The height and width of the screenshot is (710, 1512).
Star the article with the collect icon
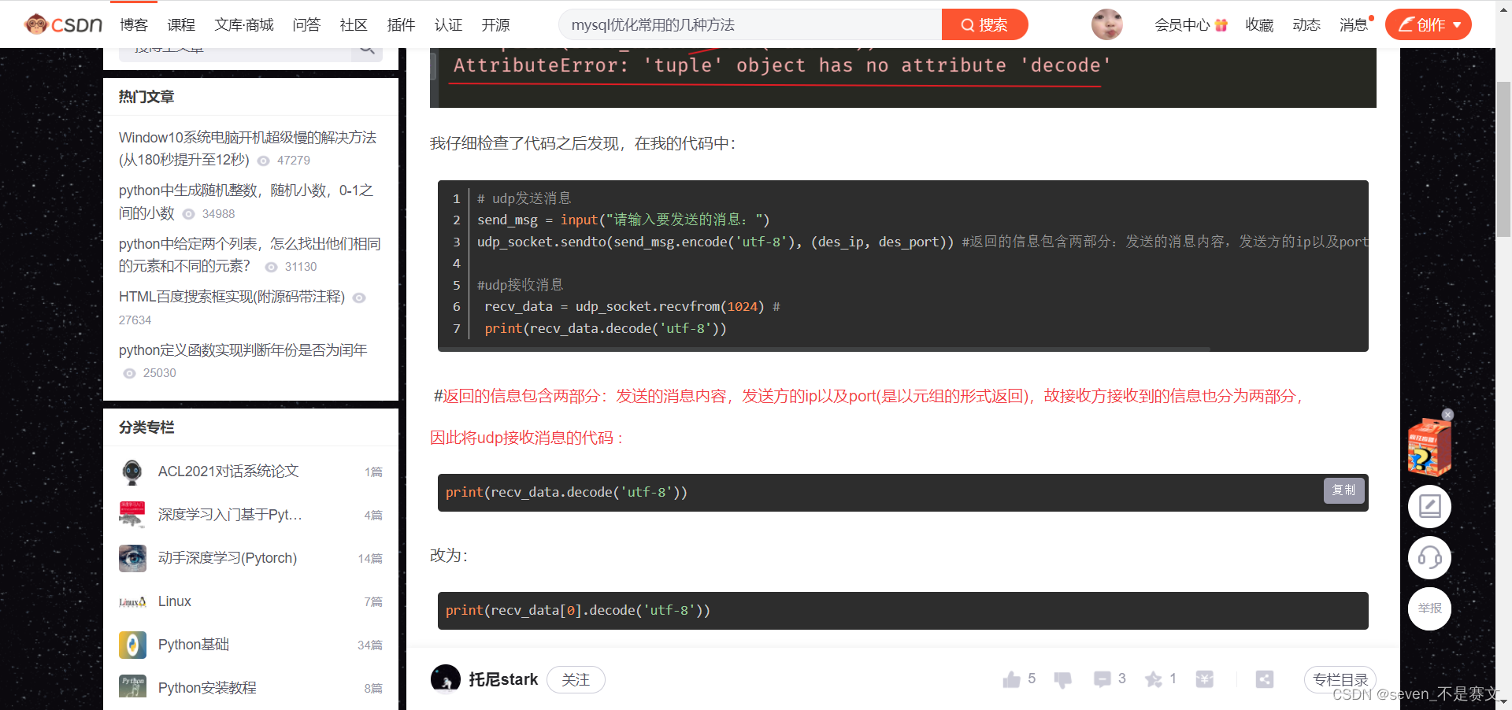(1153, 679)
